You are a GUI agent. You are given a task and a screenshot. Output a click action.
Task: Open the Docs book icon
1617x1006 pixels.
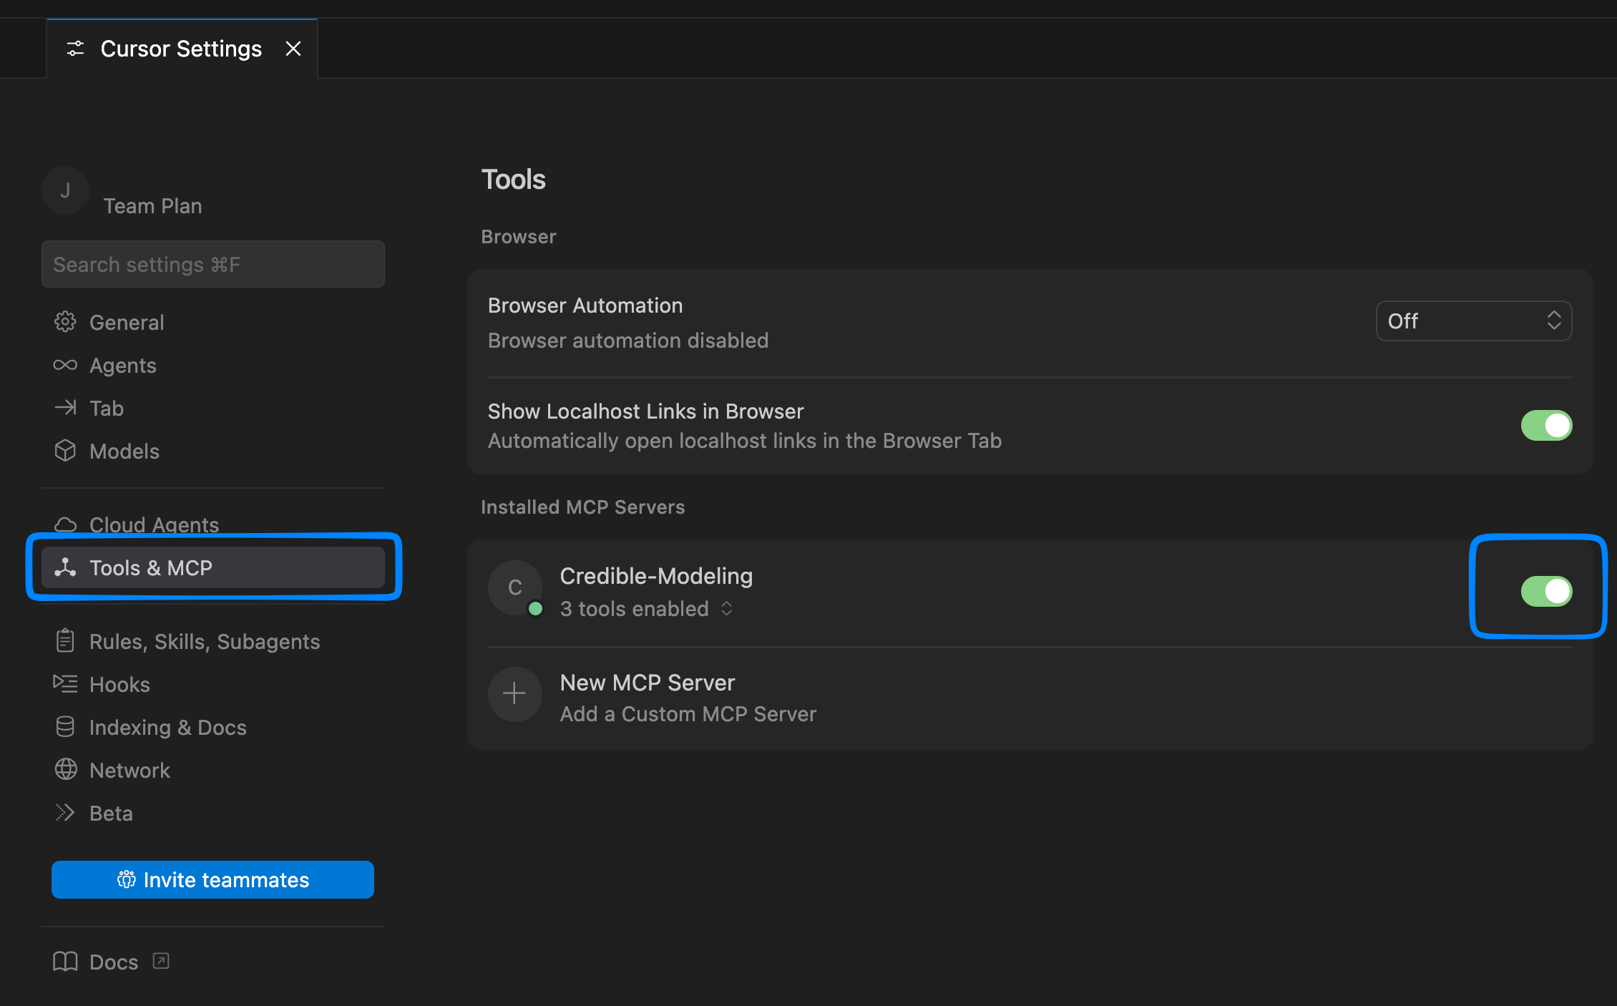coord(65,962)
